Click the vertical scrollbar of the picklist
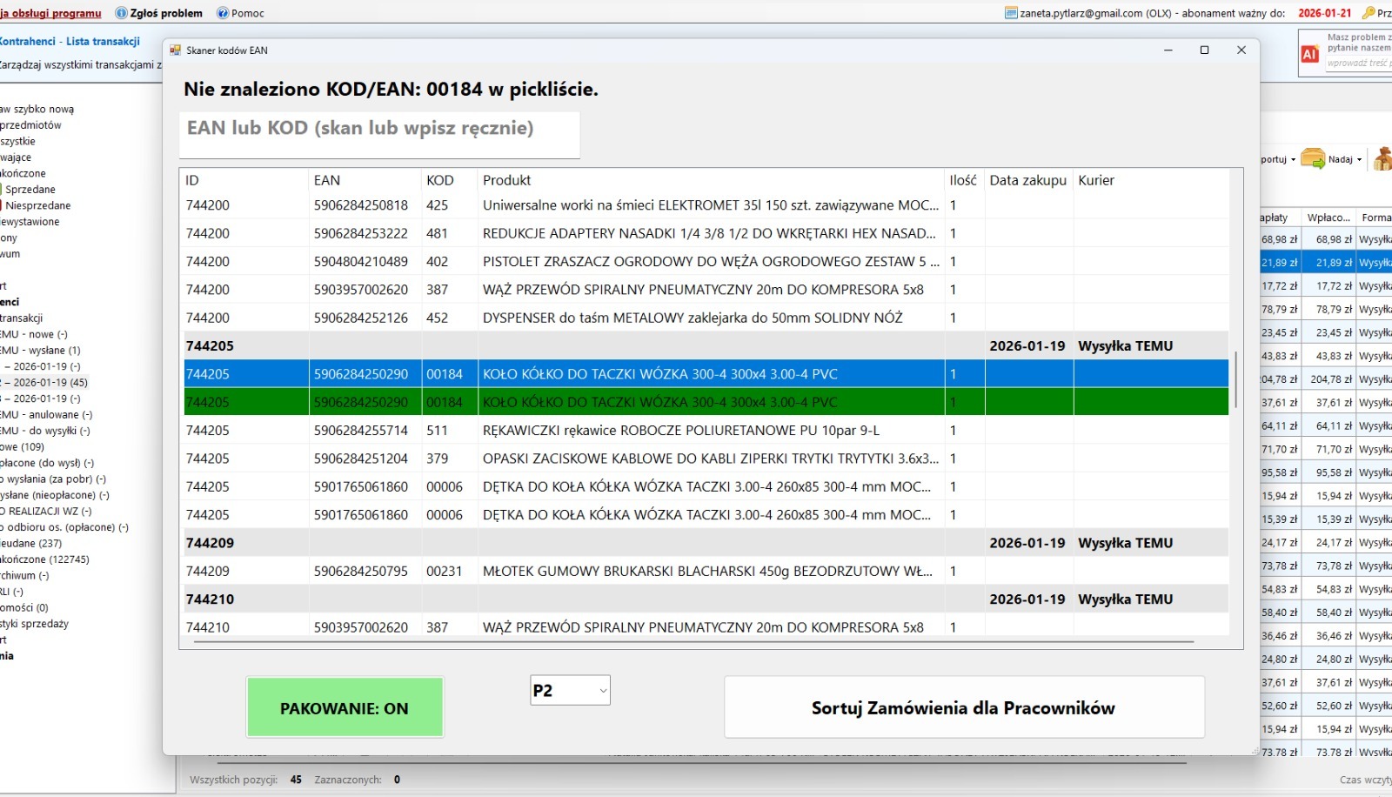Screen dimensions: 1392x797 point(1235,379)
